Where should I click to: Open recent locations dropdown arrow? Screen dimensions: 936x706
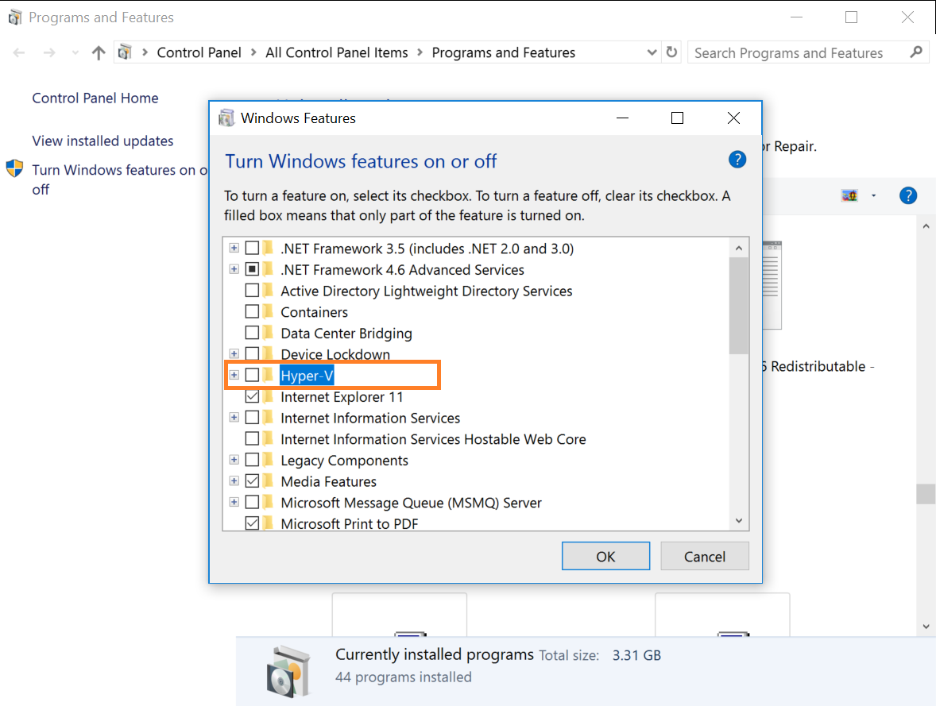click(x=75, y=53)
